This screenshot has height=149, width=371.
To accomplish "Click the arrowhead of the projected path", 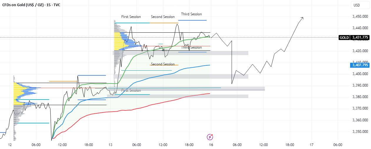I will tap(302, 19).
